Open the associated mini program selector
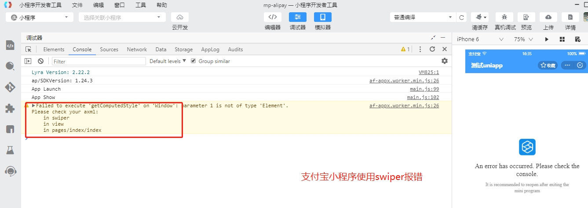The image size is (588, 208). click(122, 18)
